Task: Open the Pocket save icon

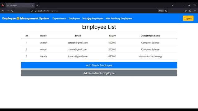Action: click(x=186, y=11)
